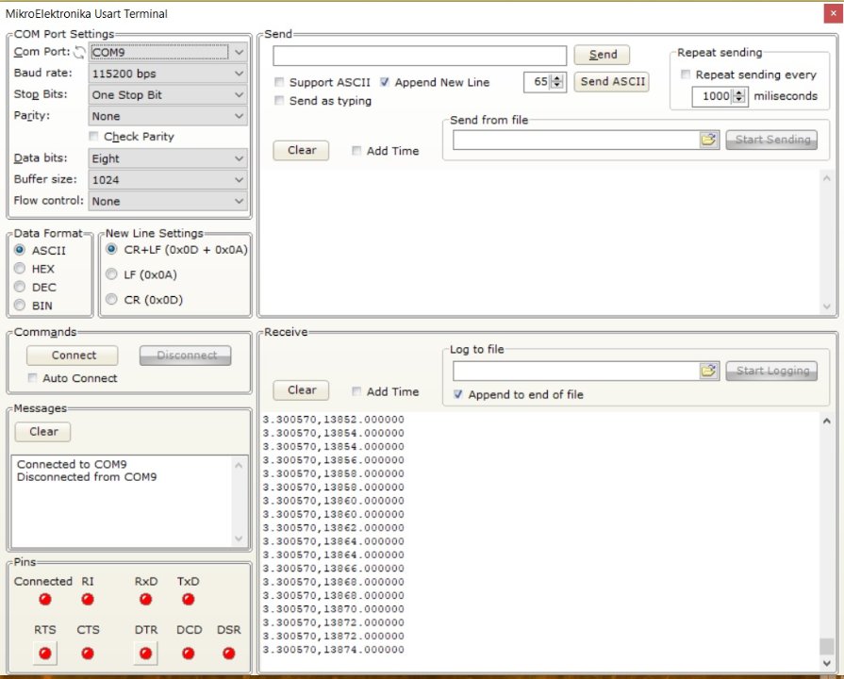Select CR (0x0D) new line setting
This screenshot has height=679, width=844.
(111, 299)
